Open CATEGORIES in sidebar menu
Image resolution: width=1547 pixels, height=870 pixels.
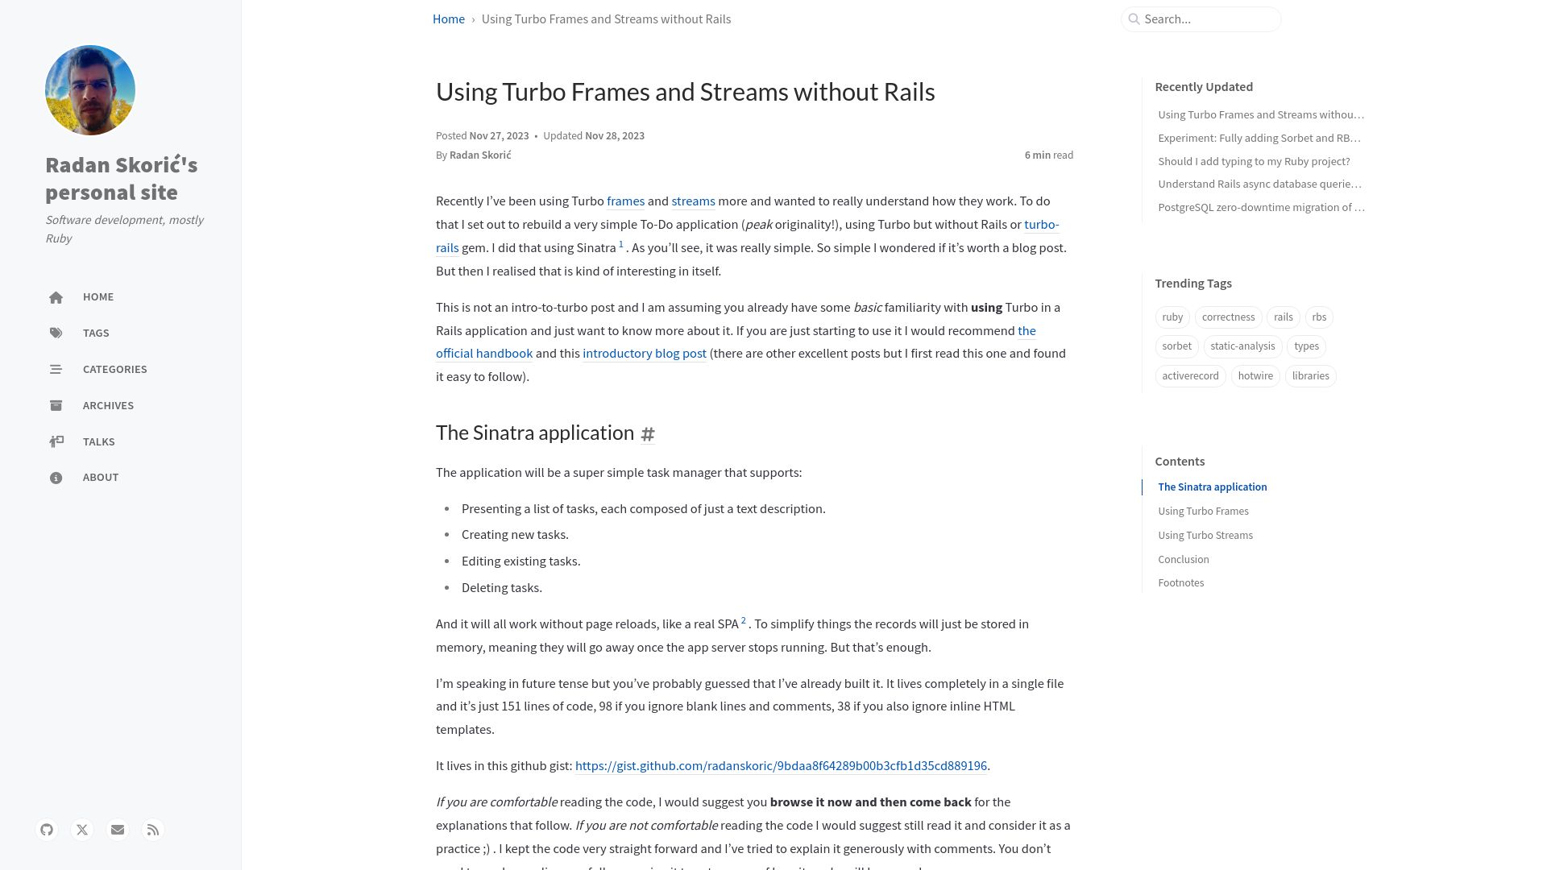click(115, 370)
